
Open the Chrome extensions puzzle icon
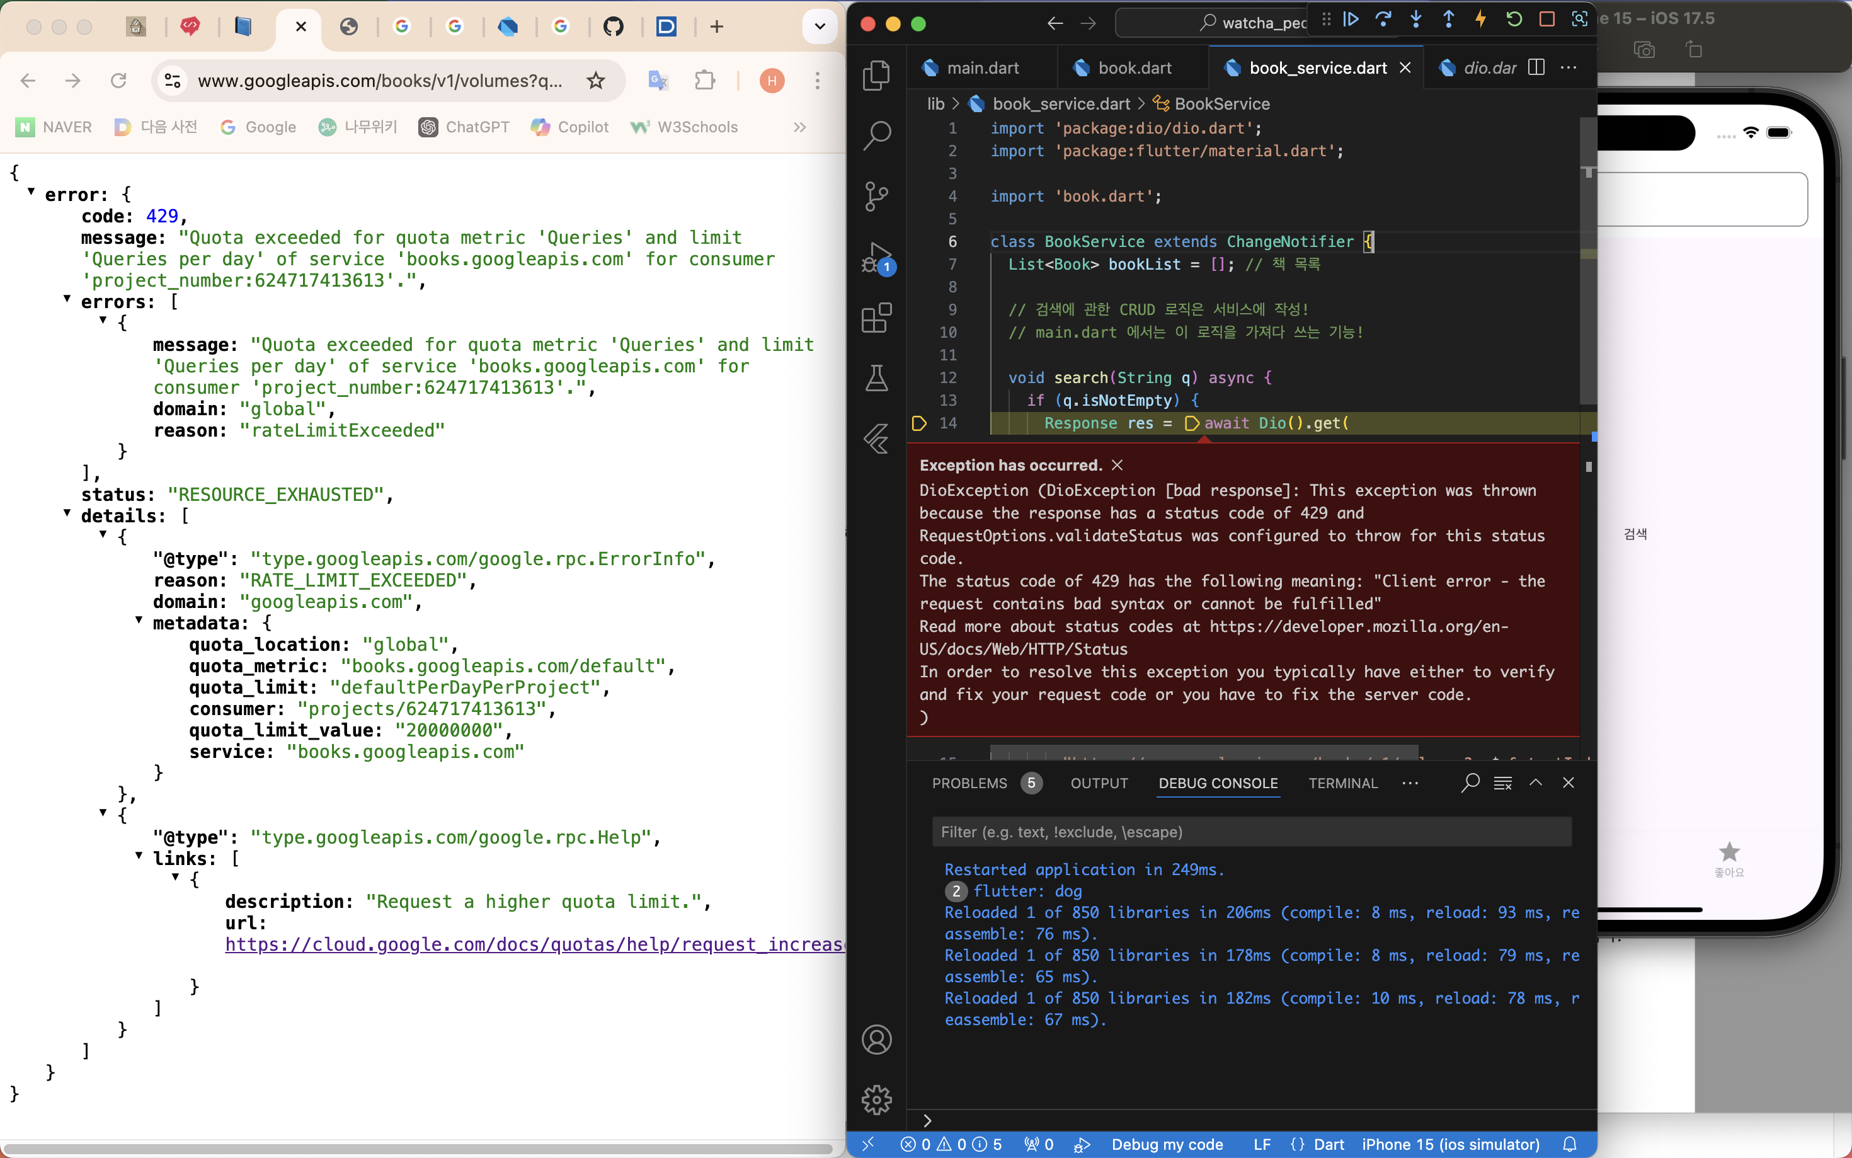pyautogui.click(x=704, y=81)
